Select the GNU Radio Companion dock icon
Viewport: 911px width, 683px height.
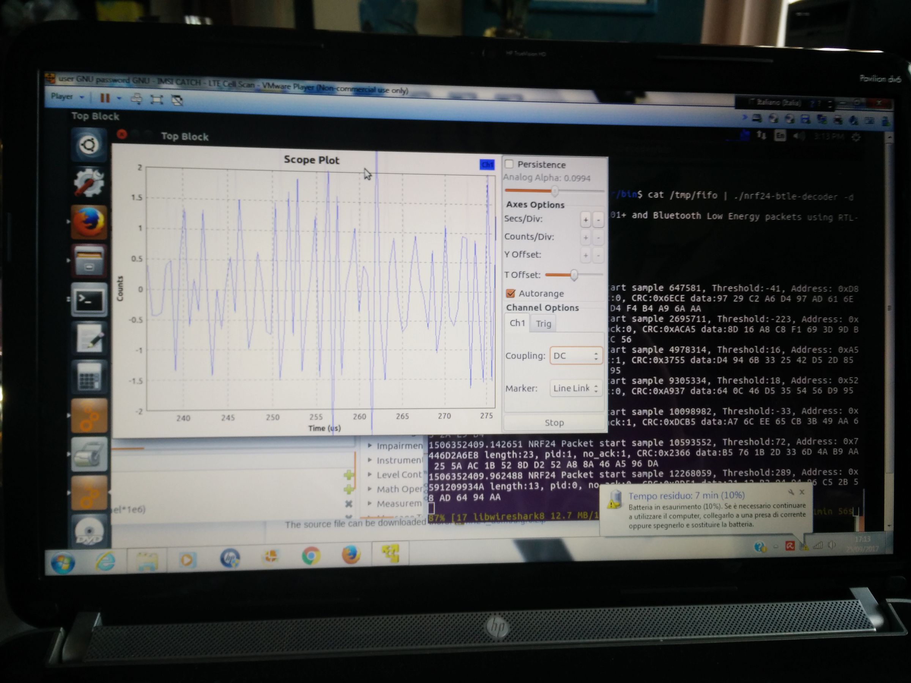click(x=90, y=416)
